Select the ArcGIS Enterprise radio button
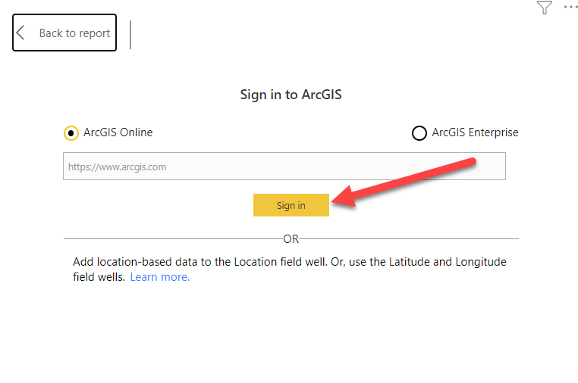Screen dimensions: 578x383 pyautogui.click(x=419, y=133)
